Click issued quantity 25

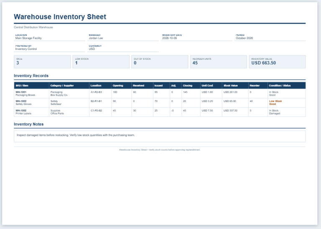[x=156, y=110]
